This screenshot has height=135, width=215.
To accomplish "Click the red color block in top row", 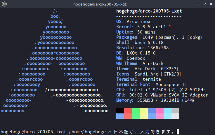I will click(128, 111).
